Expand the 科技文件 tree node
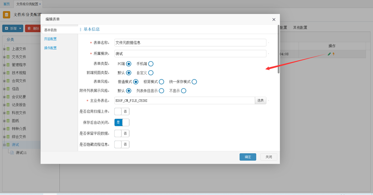Screen dimensions: 373x195 point(4,113)
